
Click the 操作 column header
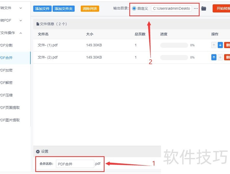coord(215,34)
